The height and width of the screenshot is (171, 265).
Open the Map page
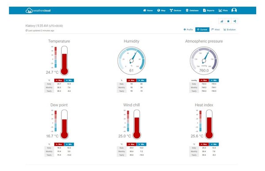coord(161,11)
